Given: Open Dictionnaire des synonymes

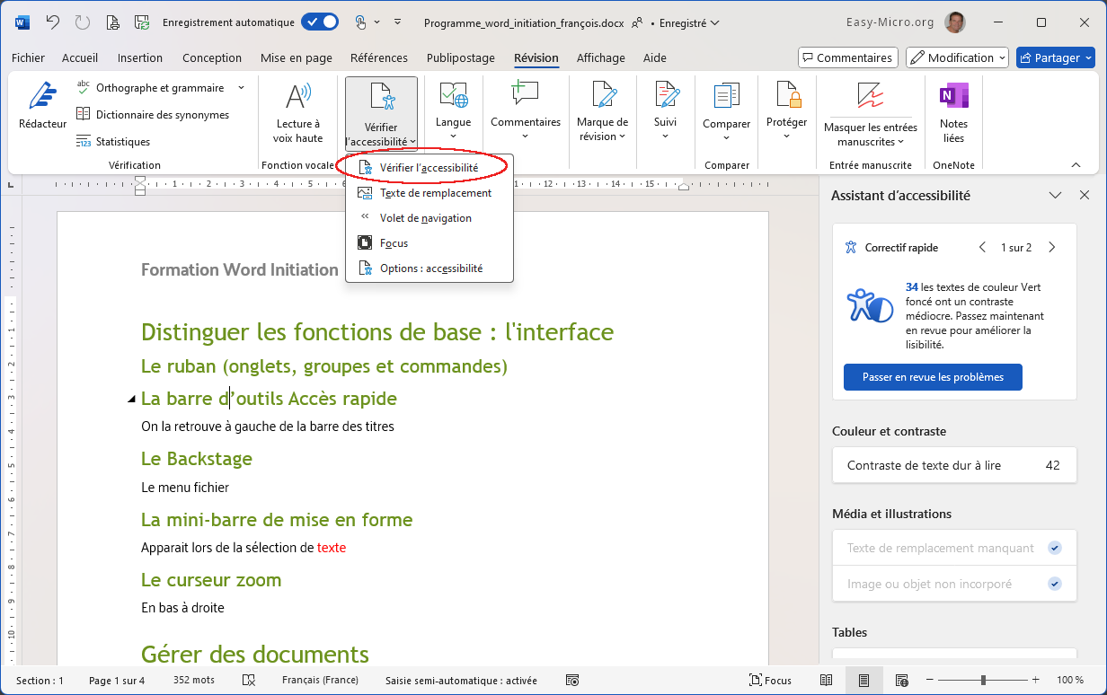Looking at the screenshot, I should coord(152,115).
